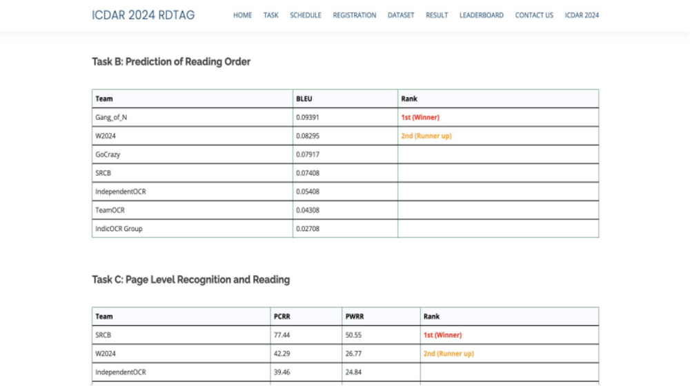Click Gang_of_N team name

click(111, 117)
